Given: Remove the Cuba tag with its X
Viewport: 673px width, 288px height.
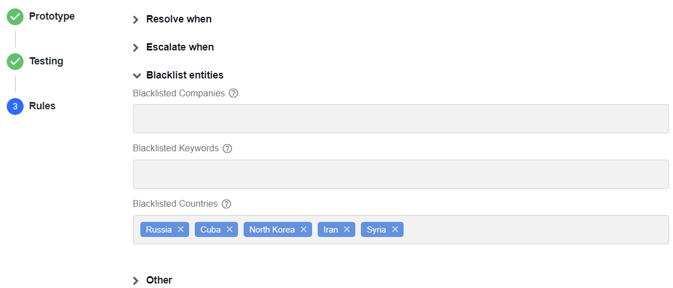Looking at the screenshot, I should (x=230, y=229).
